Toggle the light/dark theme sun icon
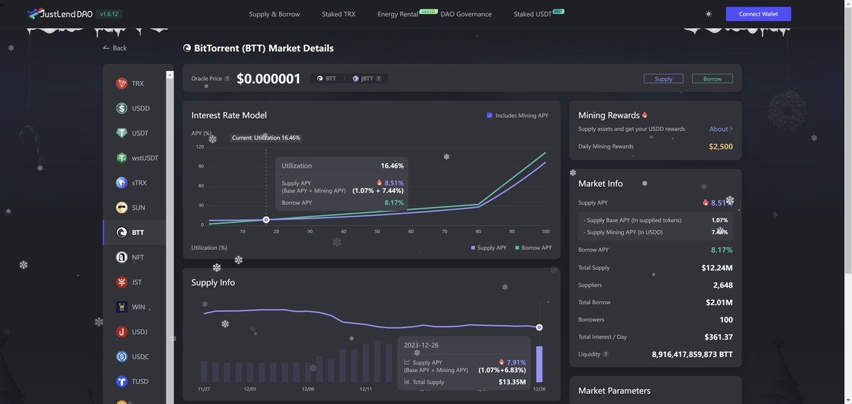The height and width of the screenshot is (404, 852). tap(708, 14)
